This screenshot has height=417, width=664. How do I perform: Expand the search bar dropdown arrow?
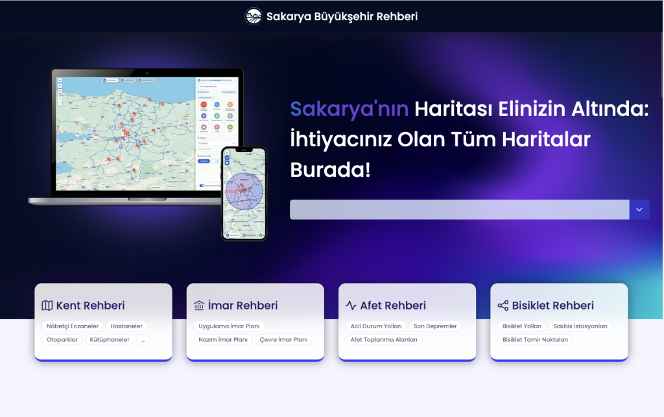pyautogui.click(x=639, y=210)
